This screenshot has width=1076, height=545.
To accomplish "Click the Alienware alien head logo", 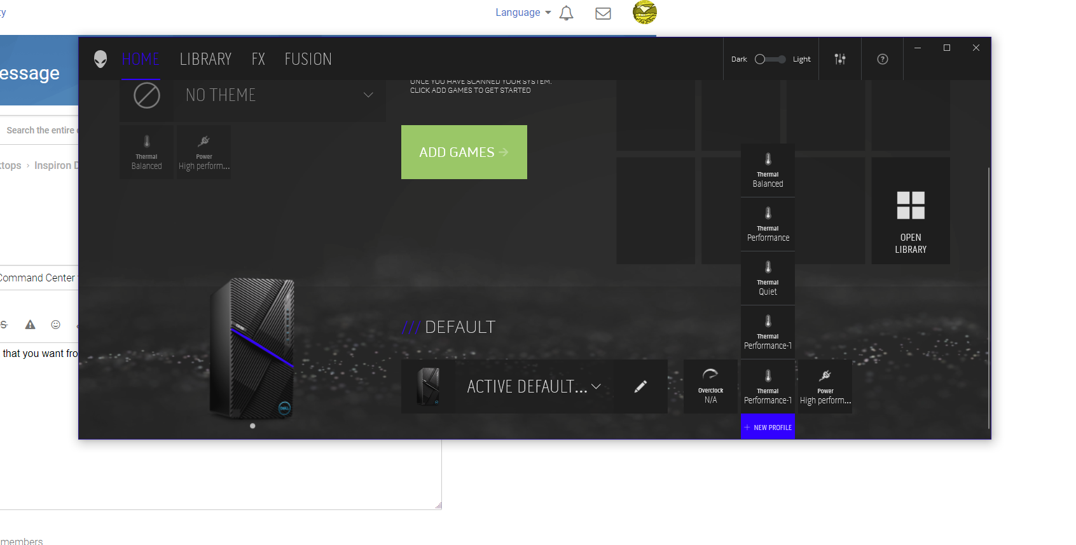I will 100,59.
